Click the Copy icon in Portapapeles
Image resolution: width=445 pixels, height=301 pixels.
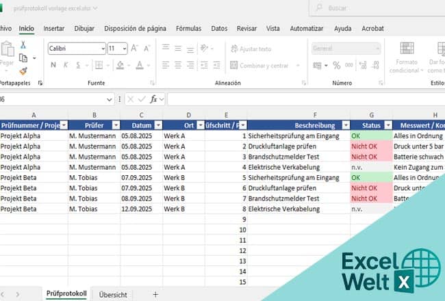23,58
